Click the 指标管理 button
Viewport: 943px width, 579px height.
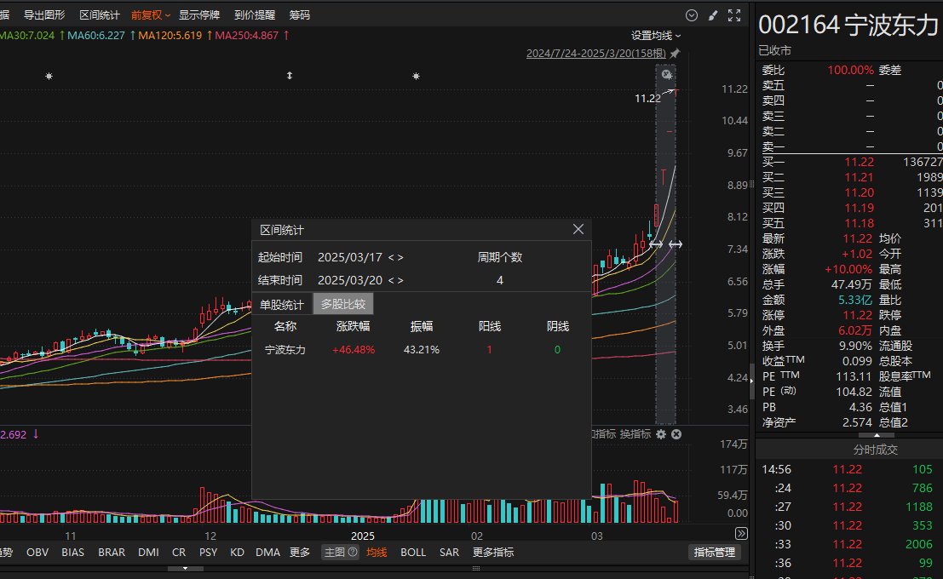(x=715, y=552)
